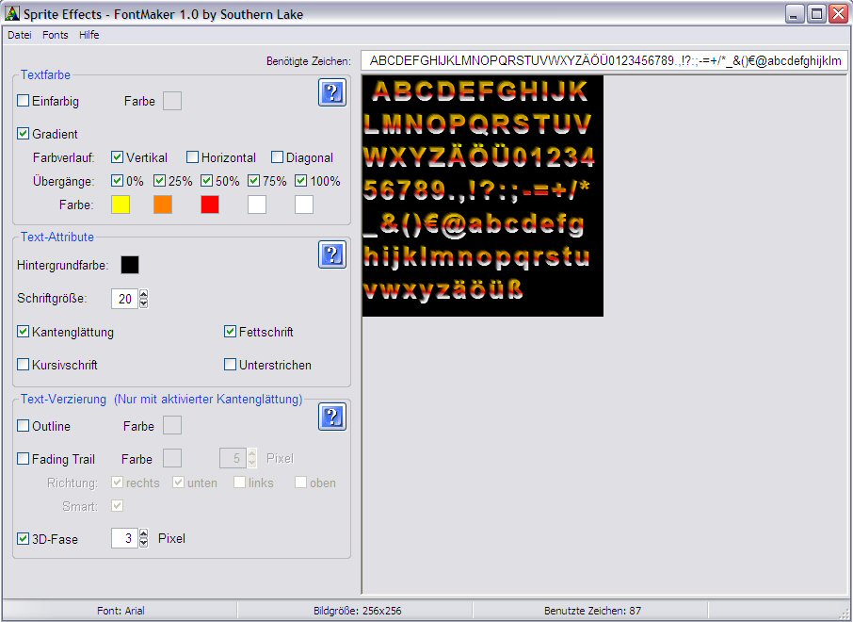Decrease 3D-Fase pixels with down arrow
Viewport: 853px width, 622px height.
click(144, 543)
